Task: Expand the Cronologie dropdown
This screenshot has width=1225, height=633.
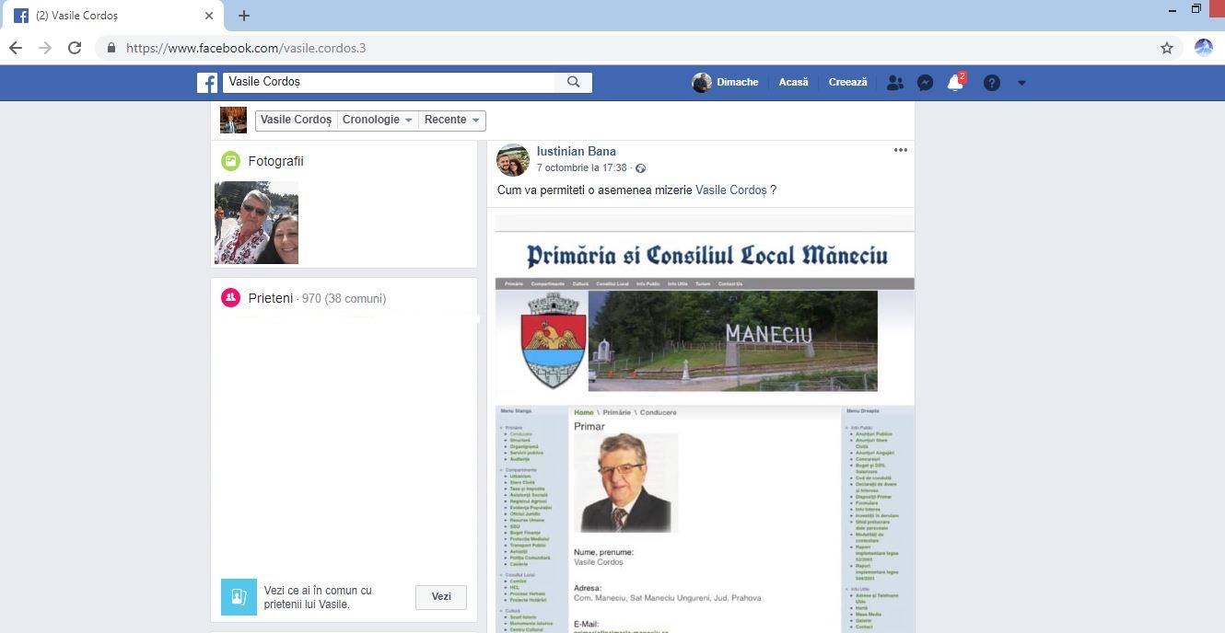Action: 377,120
